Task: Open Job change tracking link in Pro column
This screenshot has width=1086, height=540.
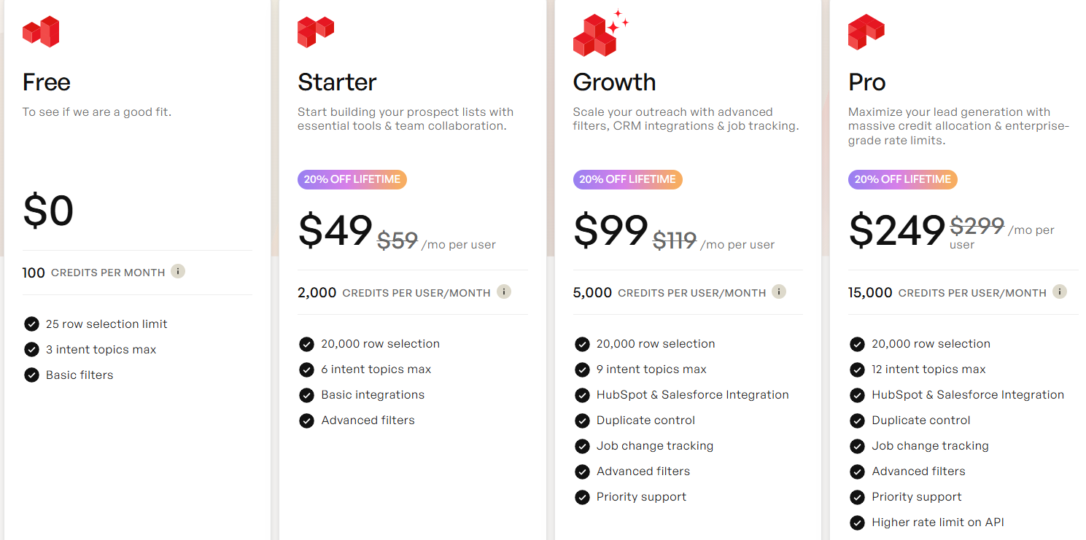Action: (x=930, y=445)
